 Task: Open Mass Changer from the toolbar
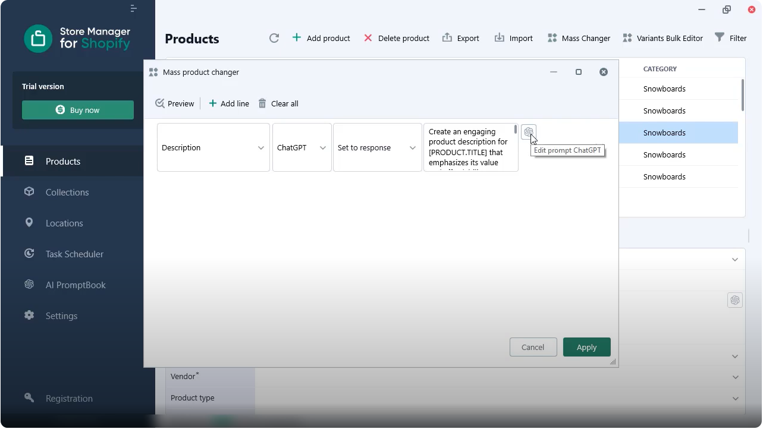pyautogui.click(x=579, y=38)
